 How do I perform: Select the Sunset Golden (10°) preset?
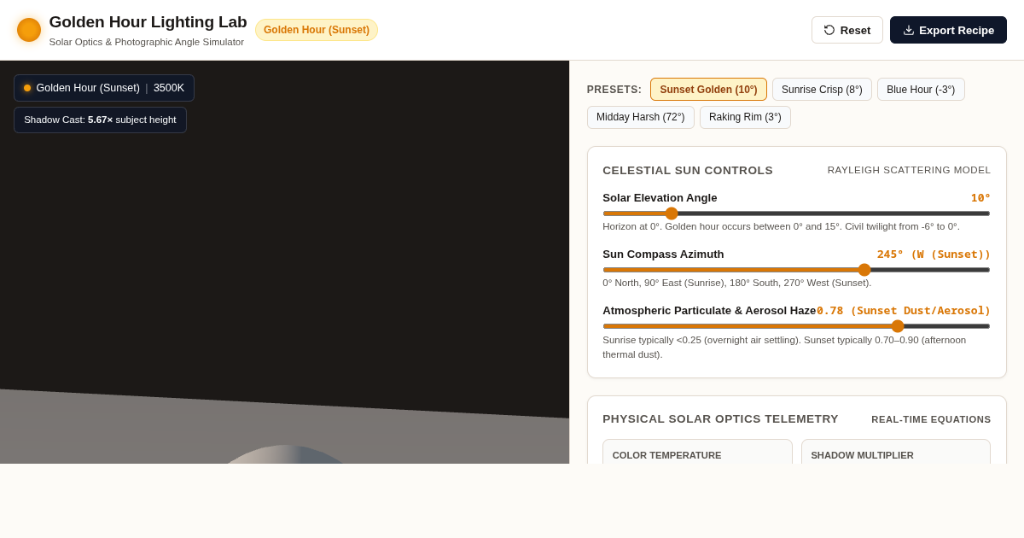pyautogui.click(x=708, y=90)
